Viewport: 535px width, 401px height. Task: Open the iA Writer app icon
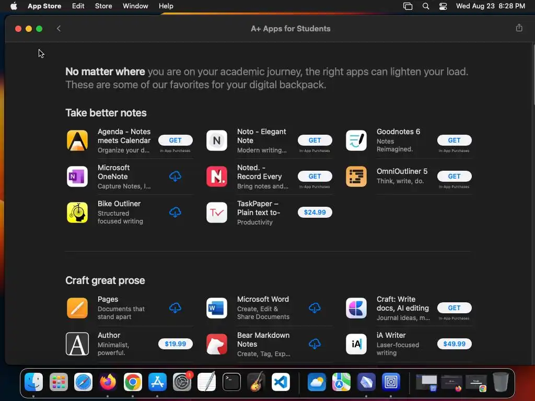click(x=356, y=344)
